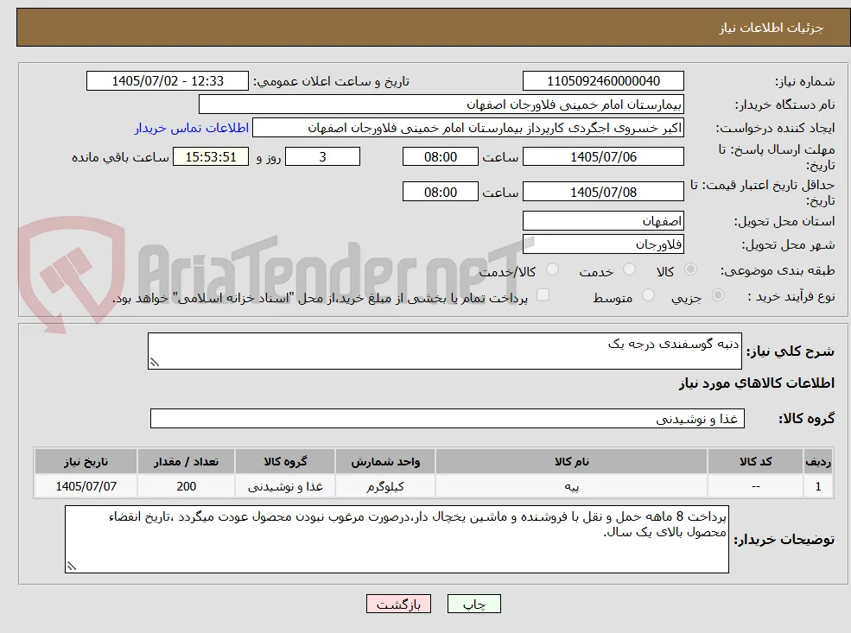
Task: Click the resize handle of description textarea
Action: click(x=154, y=363)
